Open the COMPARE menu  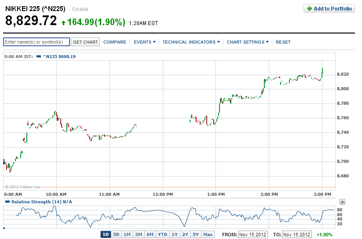click(115, 42)
